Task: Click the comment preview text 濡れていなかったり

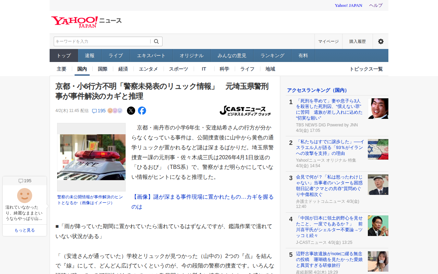Action: [24, 213]
